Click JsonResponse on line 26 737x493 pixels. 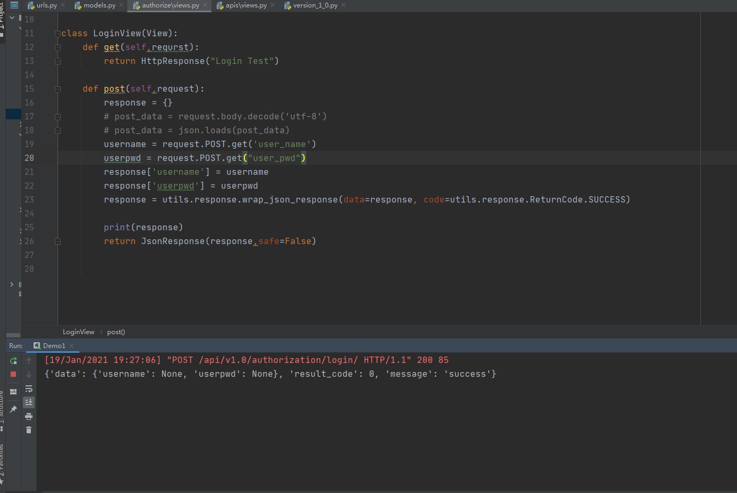pyautogui.click(x=173, y=241)
